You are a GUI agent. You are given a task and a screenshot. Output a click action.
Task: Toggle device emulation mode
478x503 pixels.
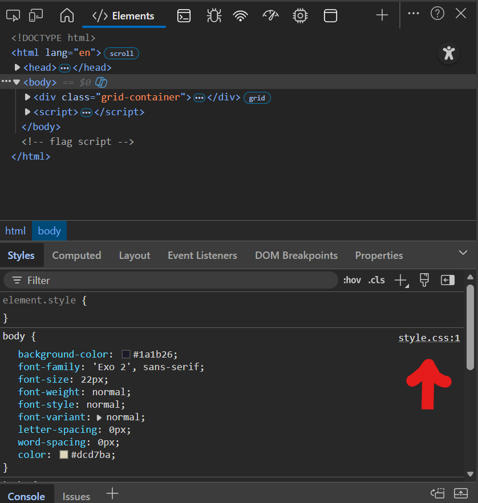coord(37,15)
